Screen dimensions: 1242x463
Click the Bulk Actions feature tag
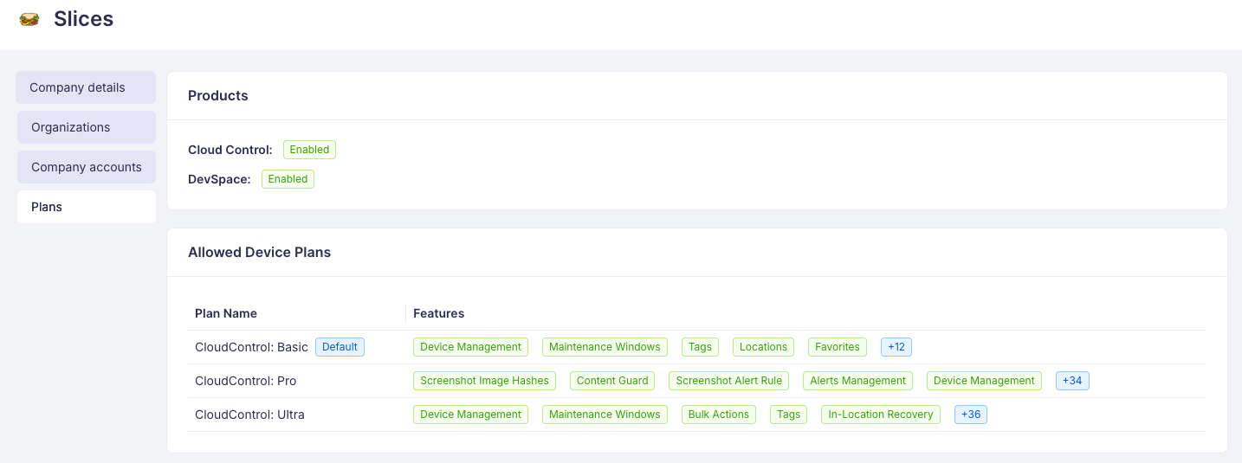click(718, 415)
